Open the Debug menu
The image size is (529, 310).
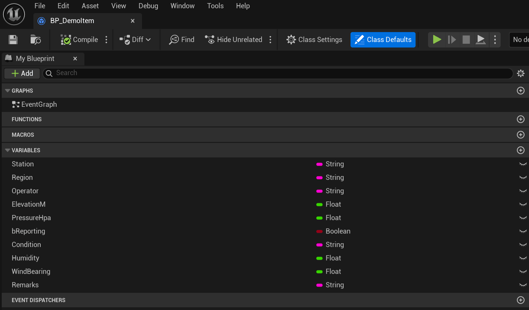coord(149,6)
